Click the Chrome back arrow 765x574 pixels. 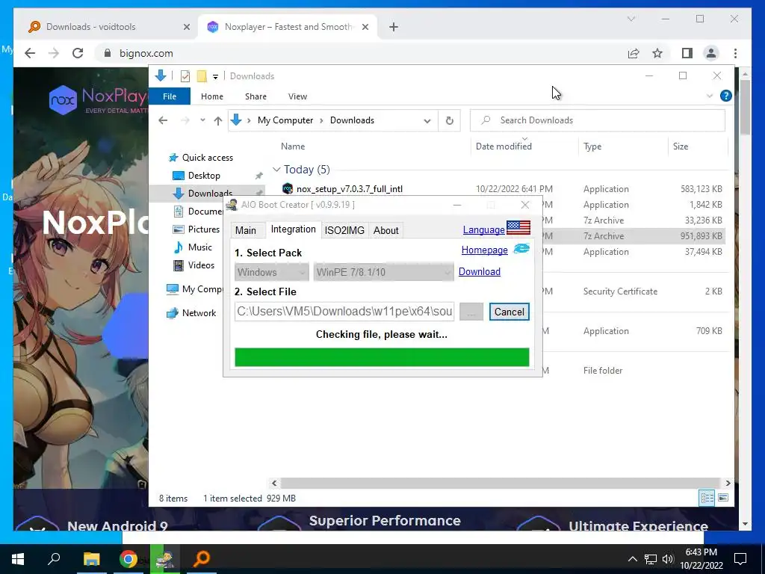point(30,53)
